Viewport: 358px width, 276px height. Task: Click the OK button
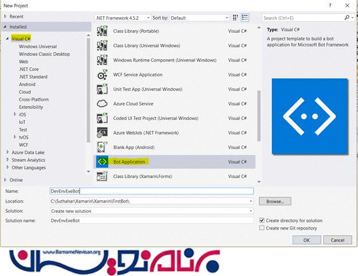pyautogui.click(x=306, y=240)
